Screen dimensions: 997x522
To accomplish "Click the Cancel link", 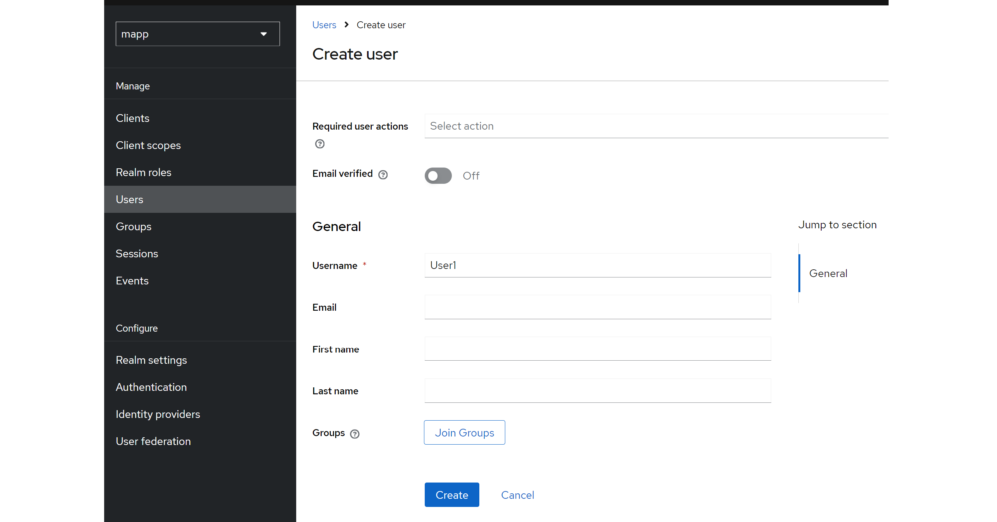I will (517, 495).
